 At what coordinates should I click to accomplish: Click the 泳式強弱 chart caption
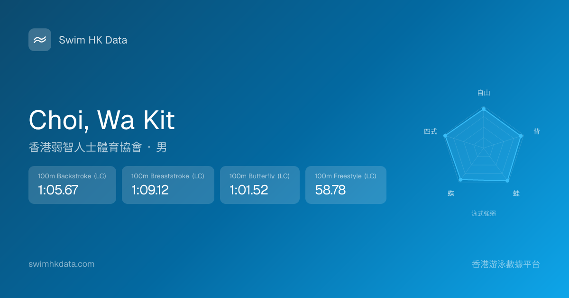point(484,213)
